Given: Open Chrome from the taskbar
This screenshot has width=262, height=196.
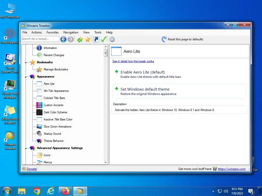Looking at the screenshot, I should click(x=36, y=191).
